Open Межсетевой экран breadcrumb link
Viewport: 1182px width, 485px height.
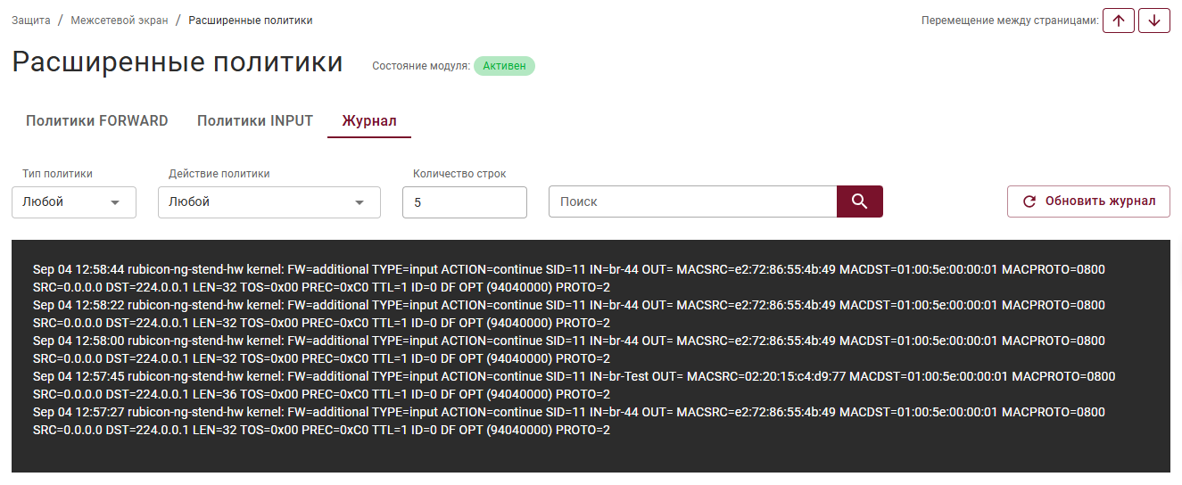pyautogui.click(x=120, y=21)
